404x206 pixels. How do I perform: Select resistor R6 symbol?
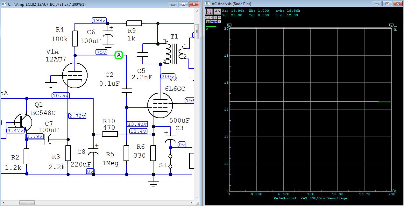point(153,153)
